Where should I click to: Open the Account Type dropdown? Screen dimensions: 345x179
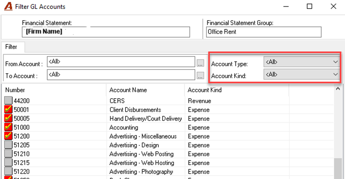(x=301, y=62)
